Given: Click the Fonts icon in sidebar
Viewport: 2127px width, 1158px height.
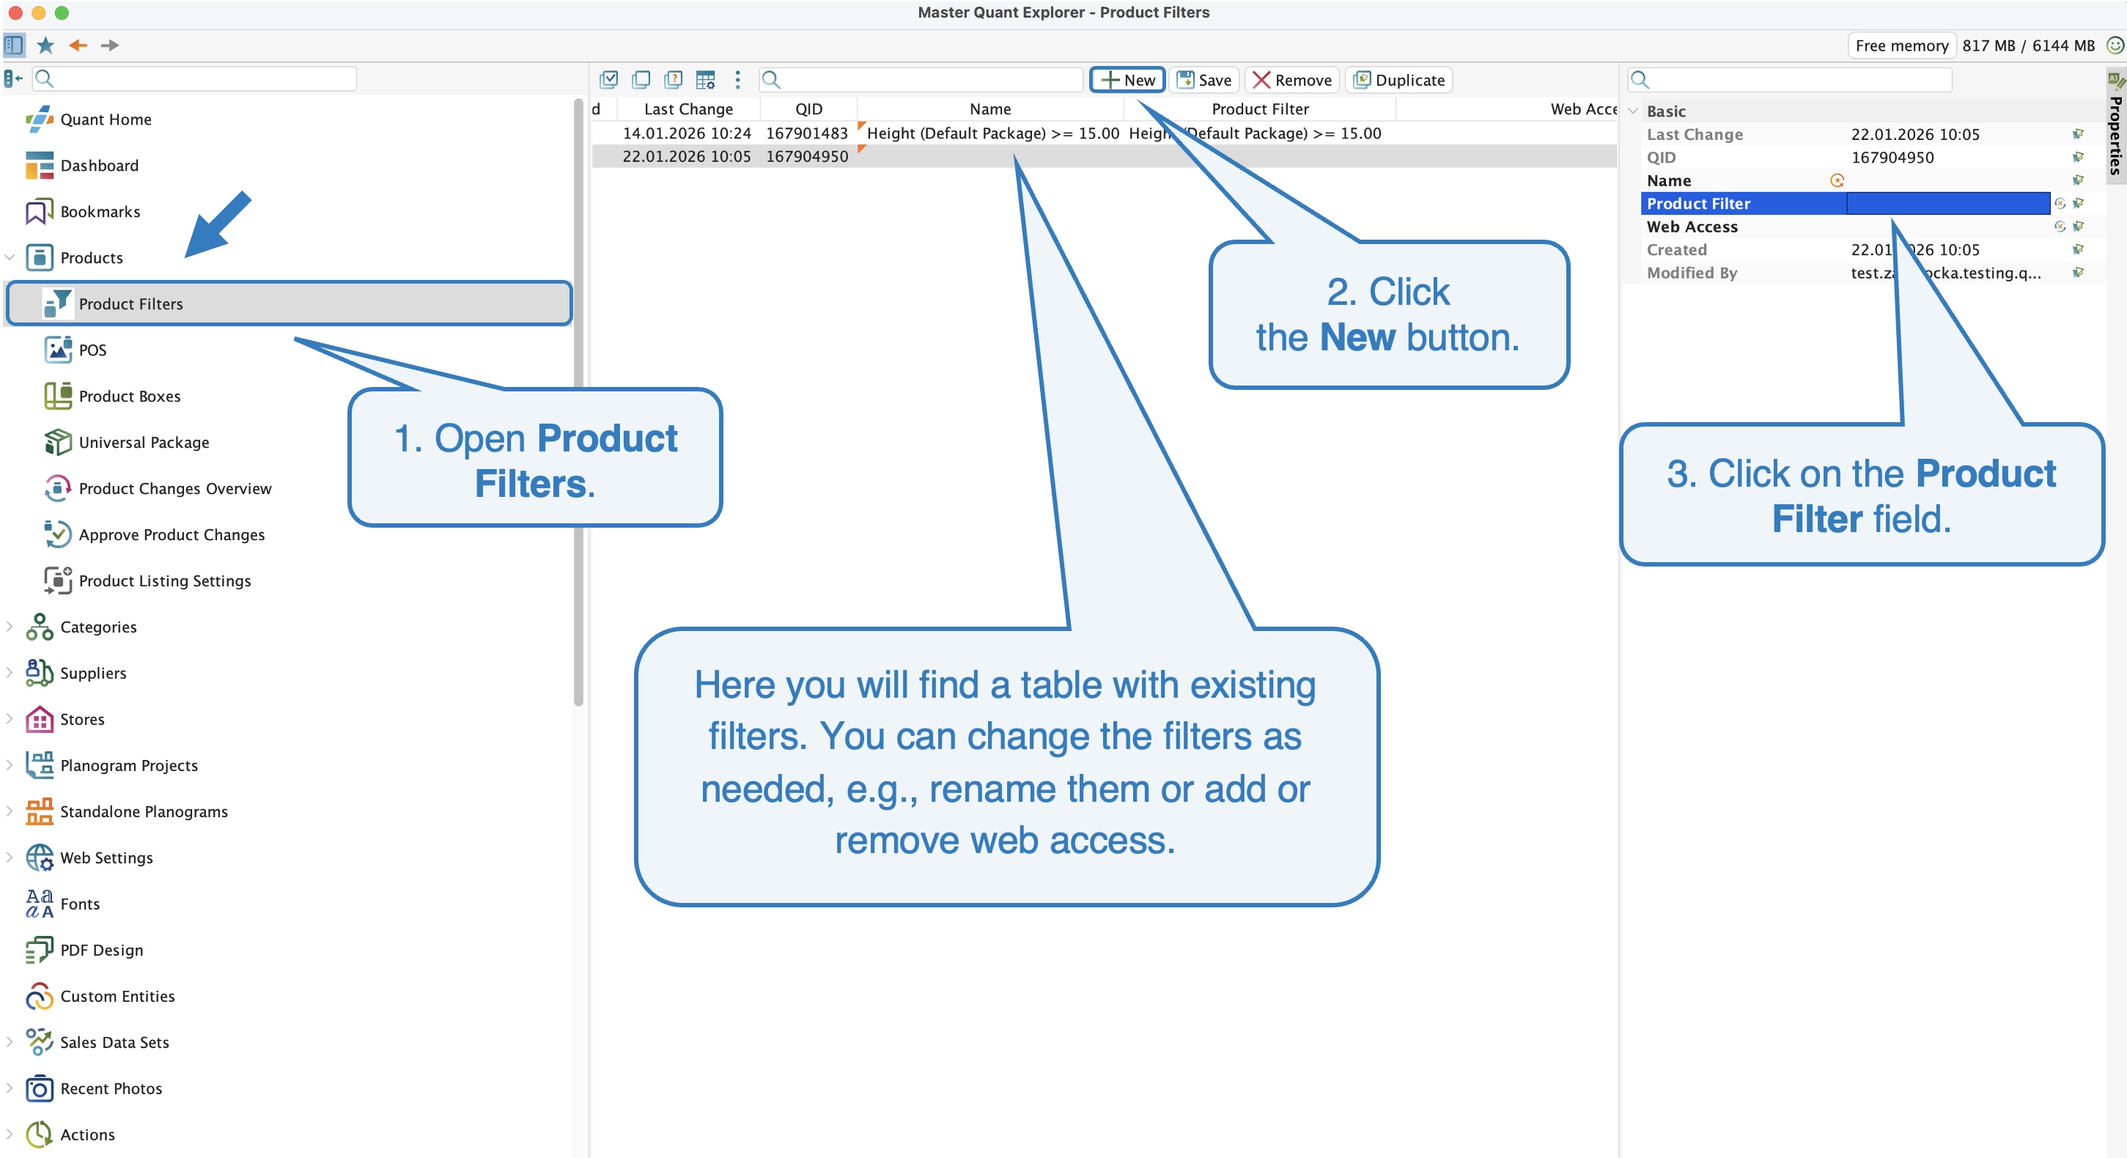Looking at the screenshot, I should click(39, 904).
